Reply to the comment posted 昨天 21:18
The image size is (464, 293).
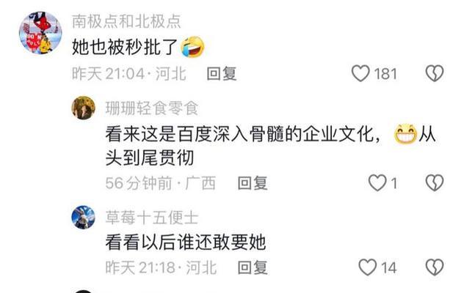click(x=253, y=267)
